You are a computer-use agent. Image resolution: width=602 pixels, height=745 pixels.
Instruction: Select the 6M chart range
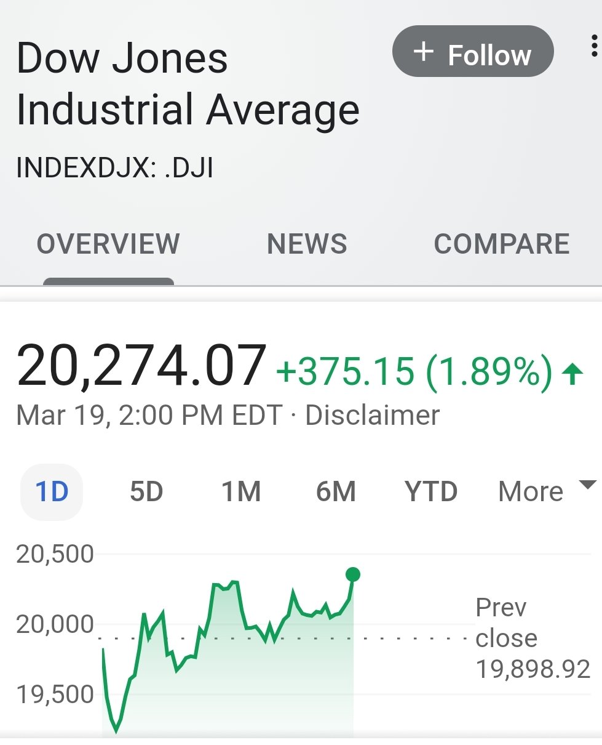pos(336,491)
